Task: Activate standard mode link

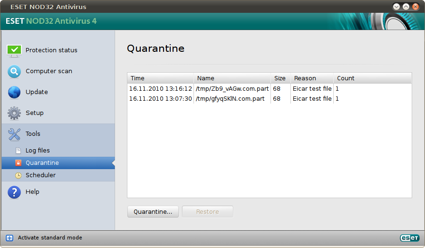Action: (x=50, y=238)
